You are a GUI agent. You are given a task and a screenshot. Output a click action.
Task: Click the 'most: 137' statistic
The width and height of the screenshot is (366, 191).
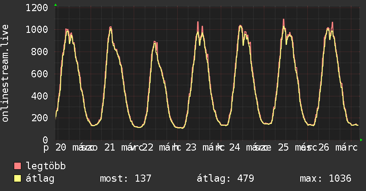[x=126, y=179]
